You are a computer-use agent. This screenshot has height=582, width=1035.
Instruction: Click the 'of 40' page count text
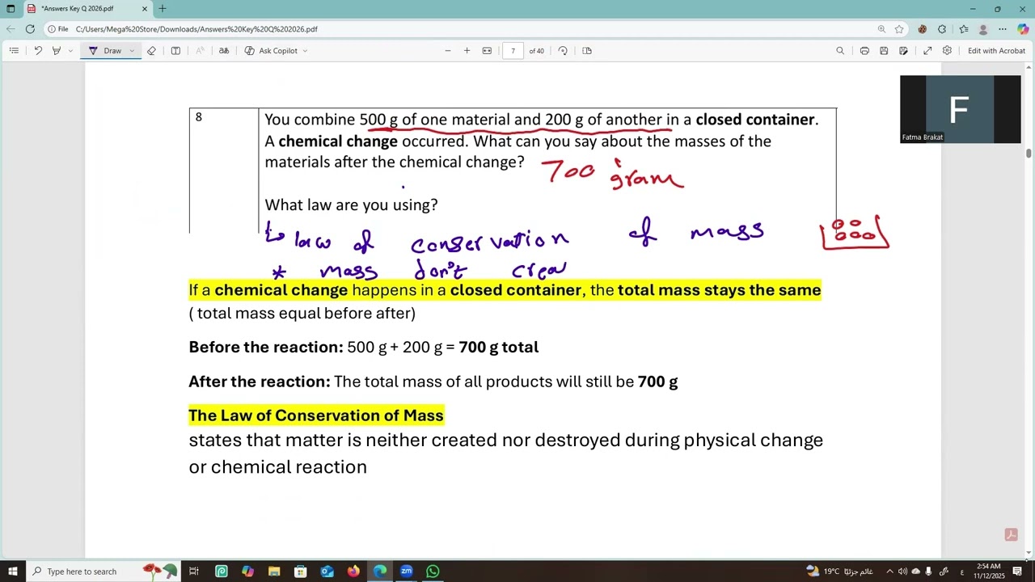click(x=537, y=51)
